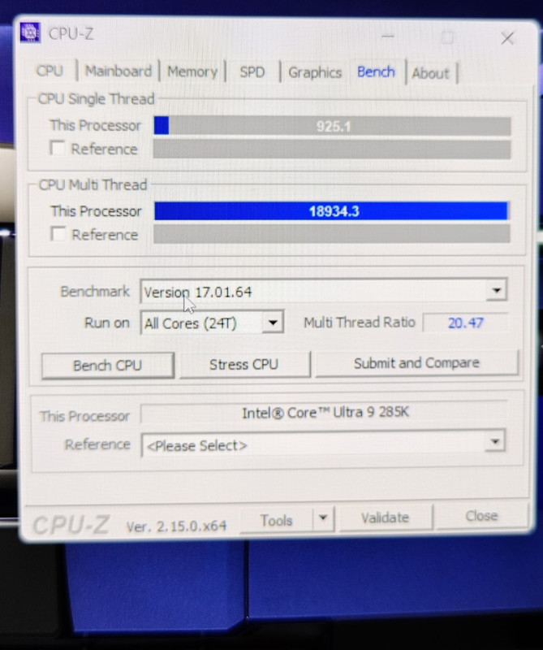Open the Graphics tab

click(x=315, y=72)
